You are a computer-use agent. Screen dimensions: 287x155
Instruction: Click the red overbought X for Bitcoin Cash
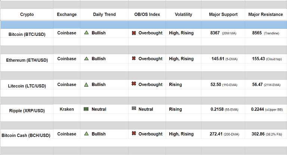pyautogui.click(x=134, y=134)
